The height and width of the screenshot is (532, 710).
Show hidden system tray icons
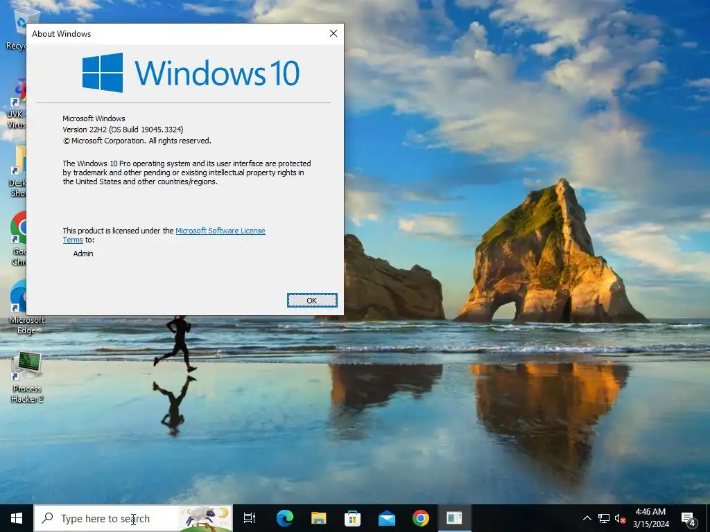(x=587, y=518)
